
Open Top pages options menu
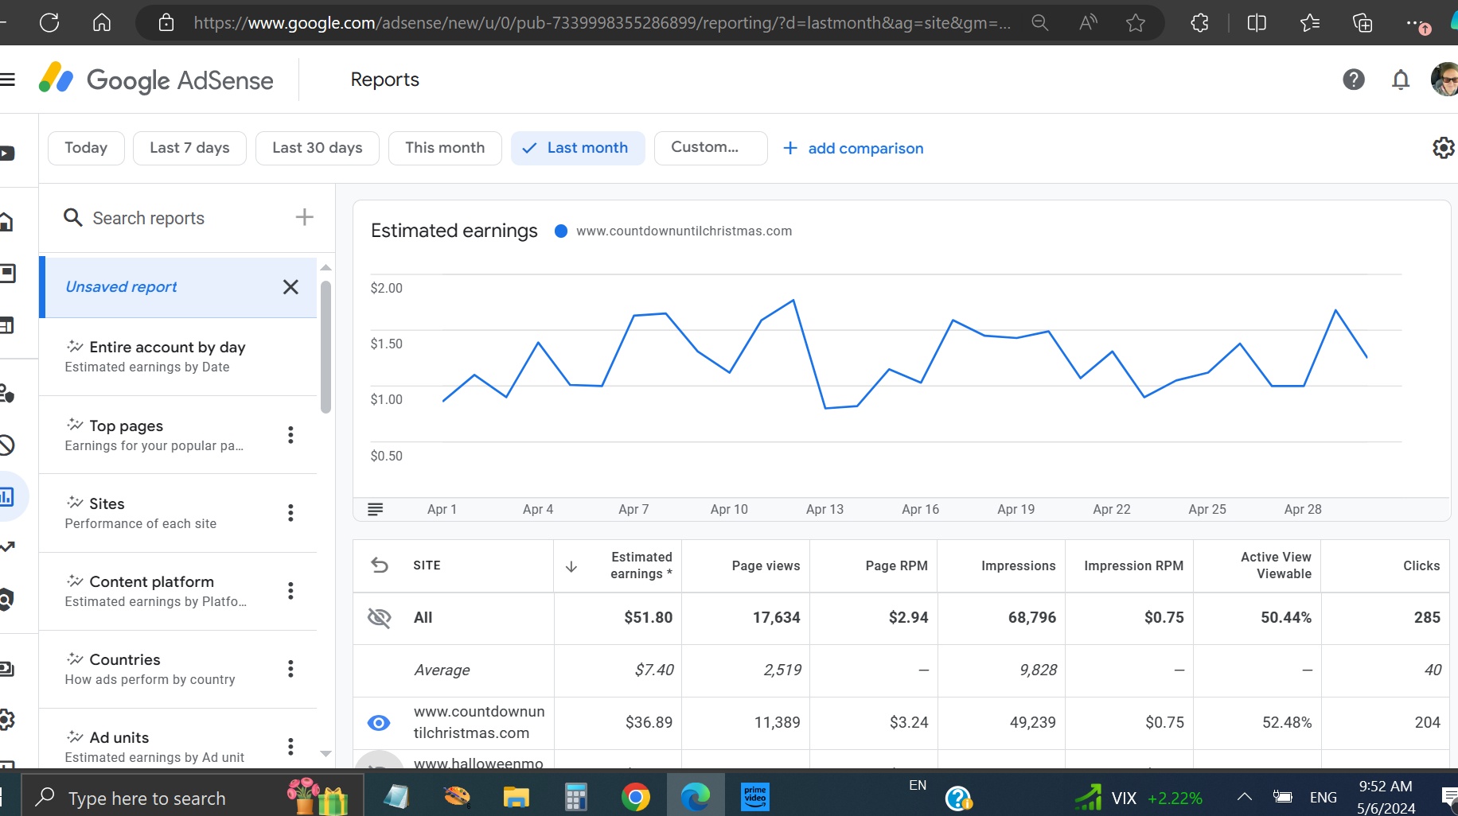[290, 435]
